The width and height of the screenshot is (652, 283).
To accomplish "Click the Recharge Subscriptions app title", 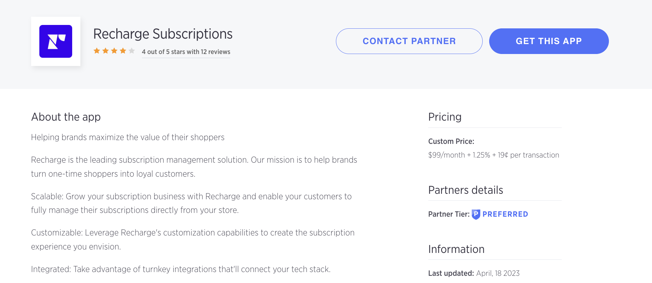I will point(163,34).
